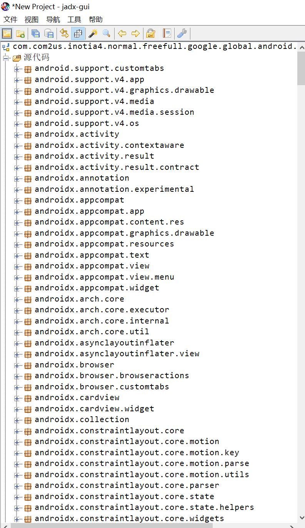Navigate back with the left arrow

click(122, 34)
